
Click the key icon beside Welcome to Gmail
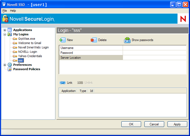(x=15, y=43)
